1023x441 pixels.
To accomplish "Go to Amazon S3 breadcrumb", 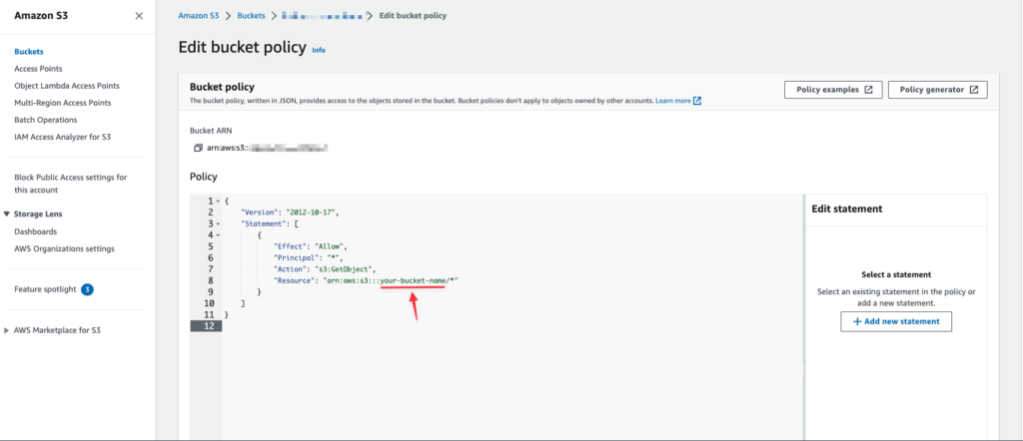I will [x=199, y=16].
